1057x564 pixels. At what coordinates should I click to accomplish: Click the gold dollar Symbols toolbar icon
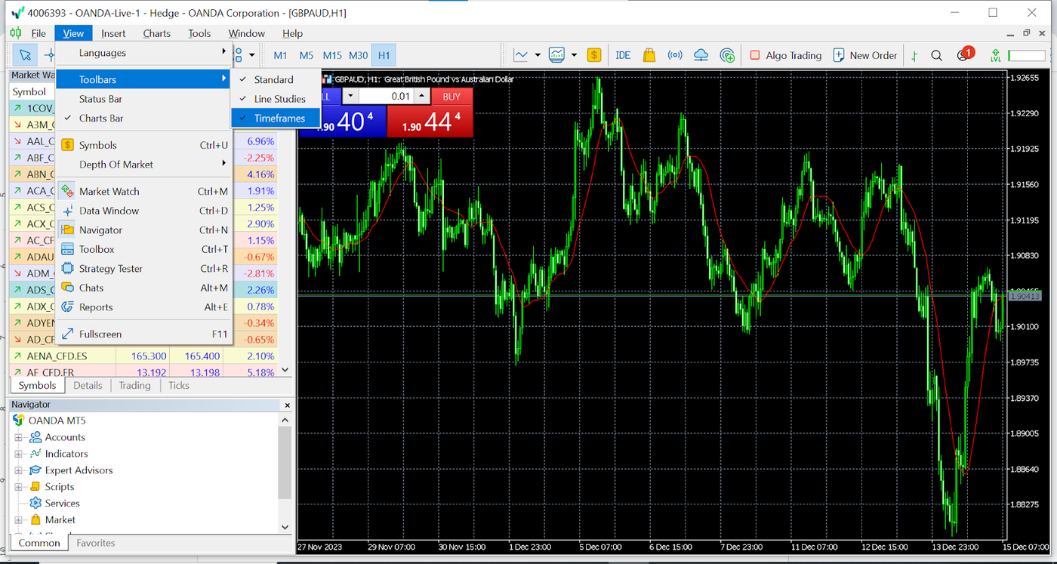(x=594, y=55)
